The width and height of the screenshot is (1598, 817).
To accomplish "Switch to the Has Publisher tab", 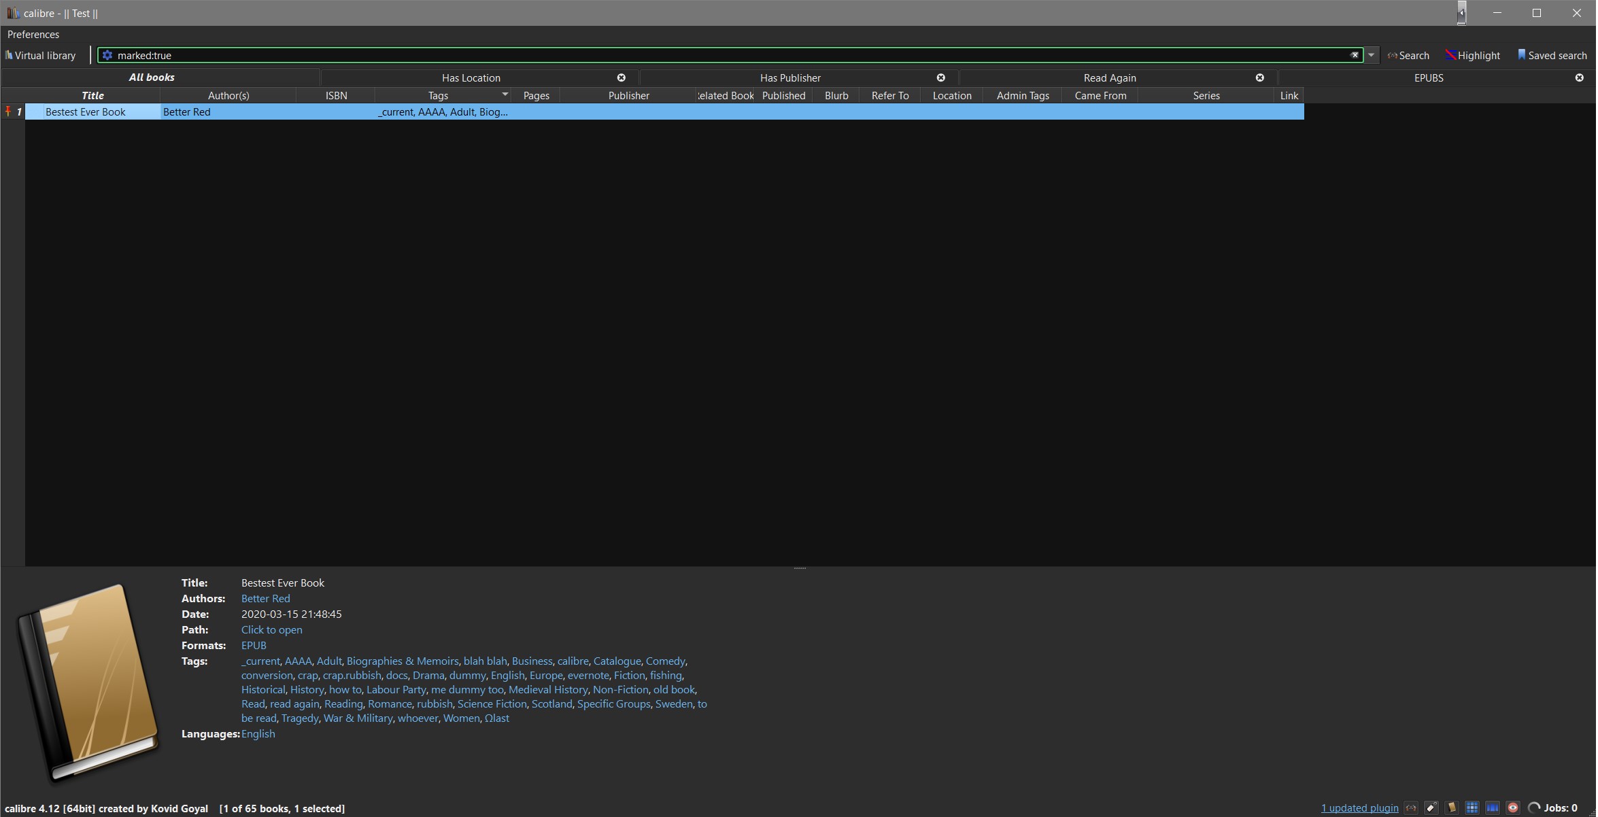I will point(790,78).
